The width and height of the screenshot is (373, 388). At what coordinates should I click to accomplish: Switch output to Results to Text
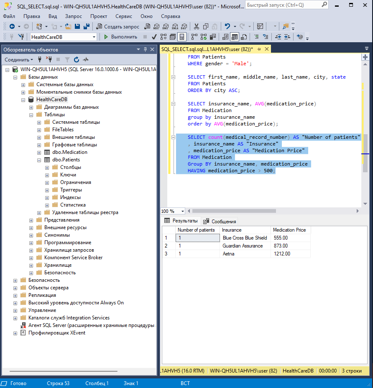225,37
